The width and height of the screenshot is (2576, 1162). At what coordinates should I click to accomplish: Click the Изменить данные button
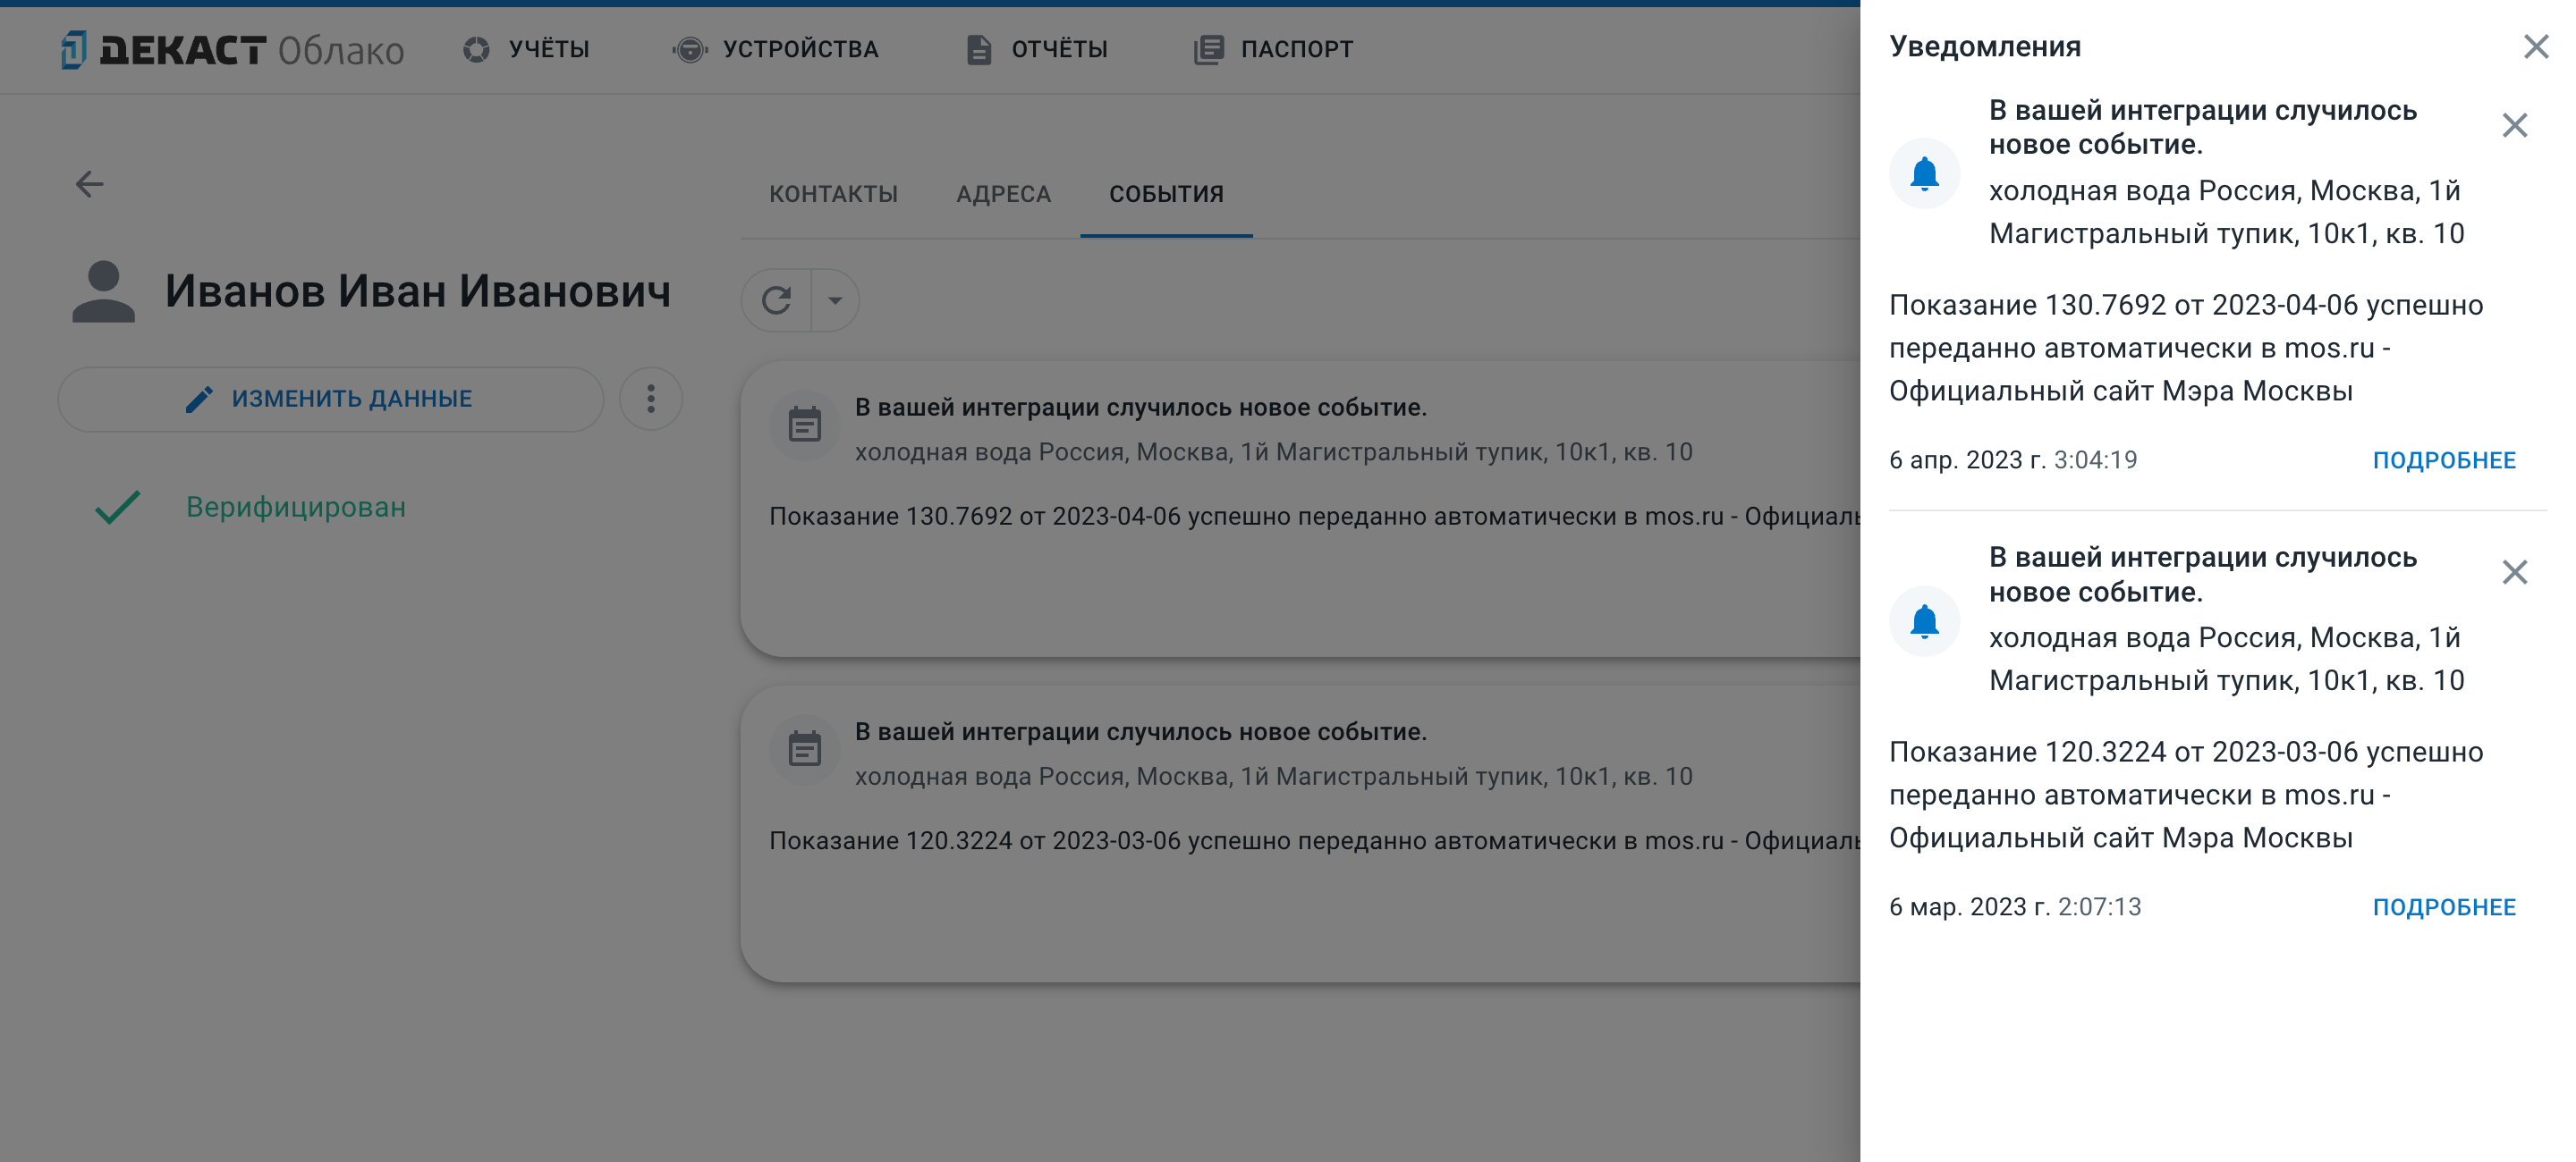(x=331, y=399)
